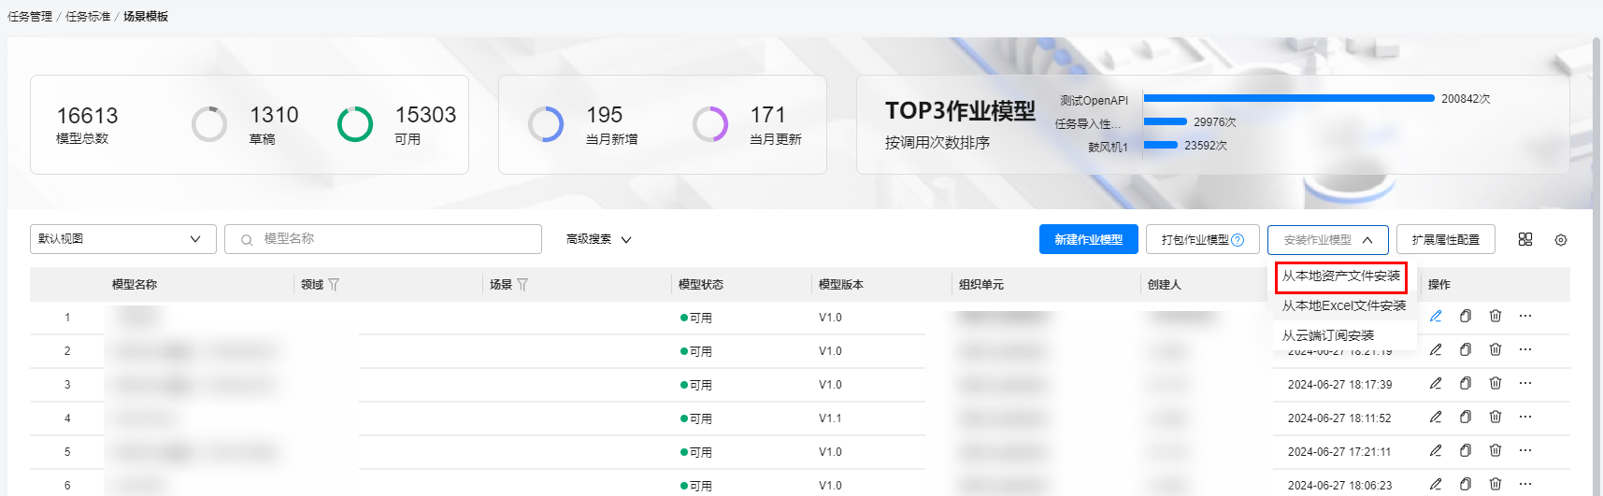
Task: Click the copy icon in row 1
Action: click(1466, 316)
